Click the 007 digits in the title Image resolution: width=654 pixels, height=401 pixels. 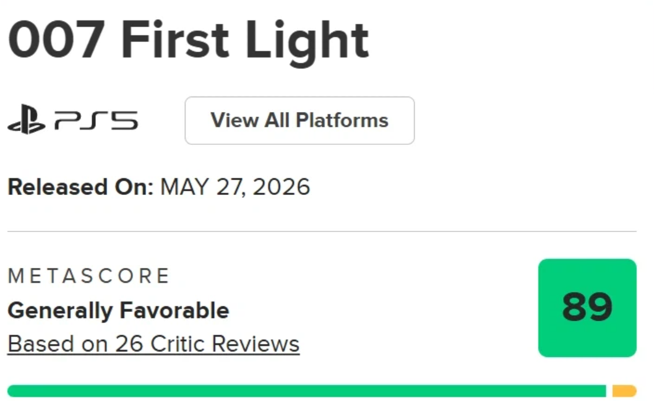[x=56, y=40]
